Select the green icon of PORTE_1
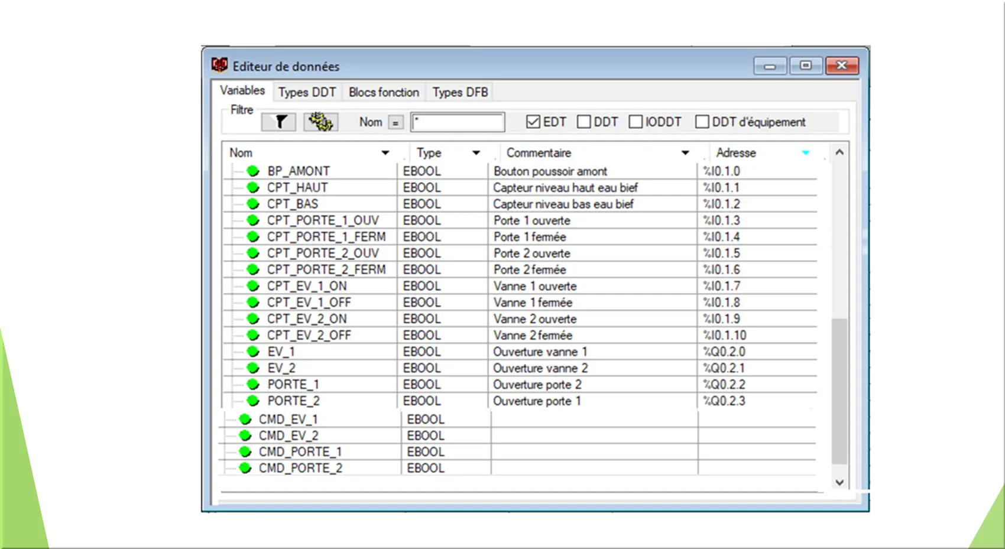The image size is (1005, 549). (253, 385)
